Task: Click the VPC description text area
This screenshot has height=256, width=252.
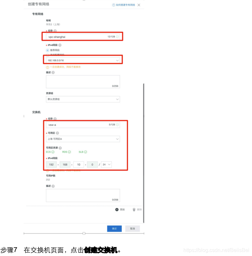Action: (83, 82)
